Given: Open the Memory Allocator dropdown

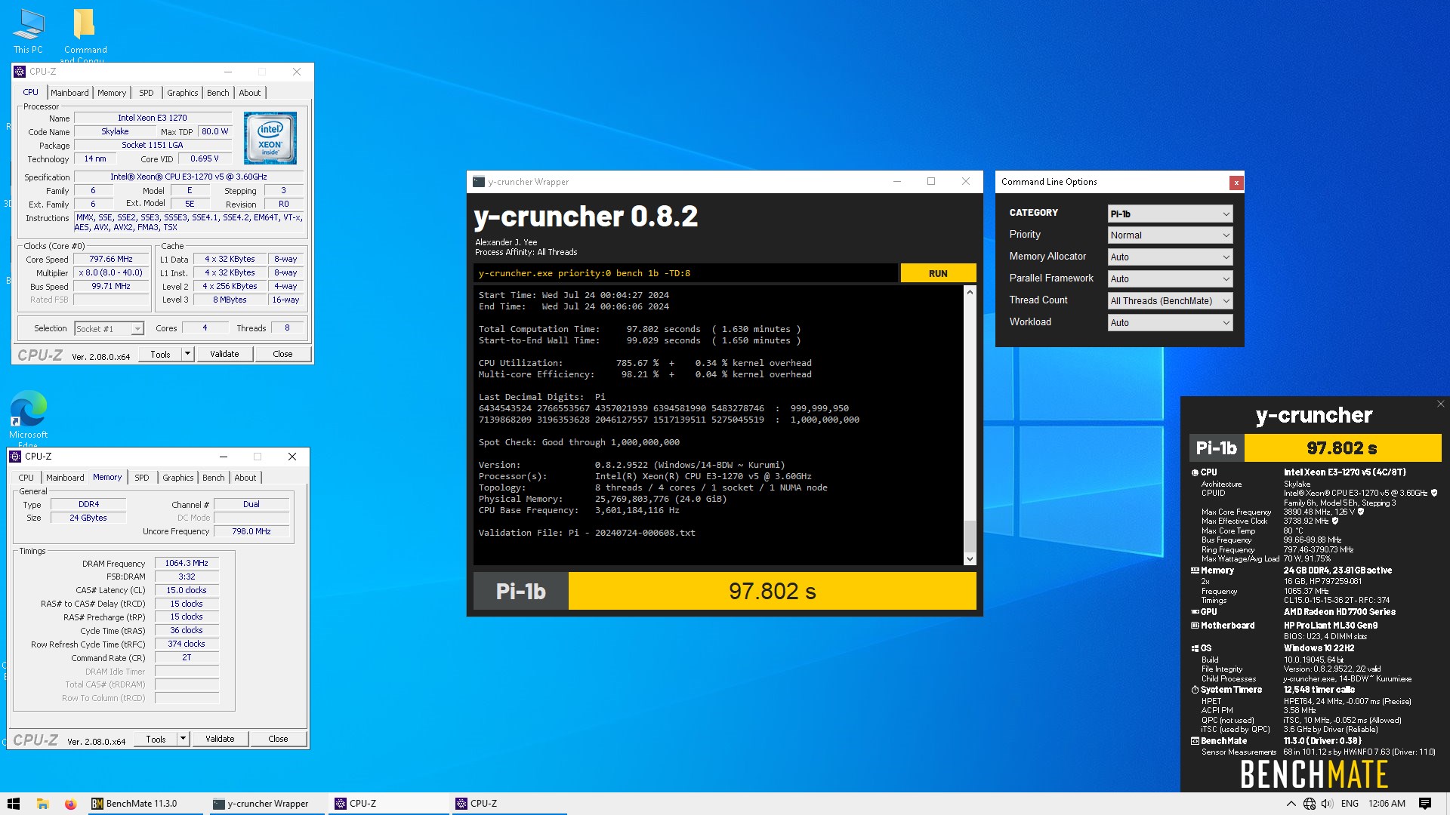Looking at the screenshot, I should [1170, 257].
